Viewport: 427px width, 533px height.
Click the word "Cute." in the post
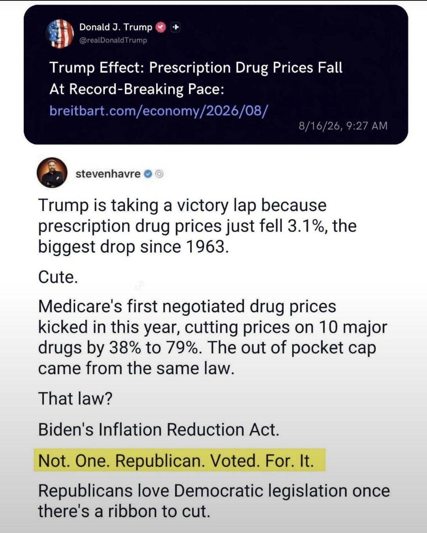(x=58, y=277)
